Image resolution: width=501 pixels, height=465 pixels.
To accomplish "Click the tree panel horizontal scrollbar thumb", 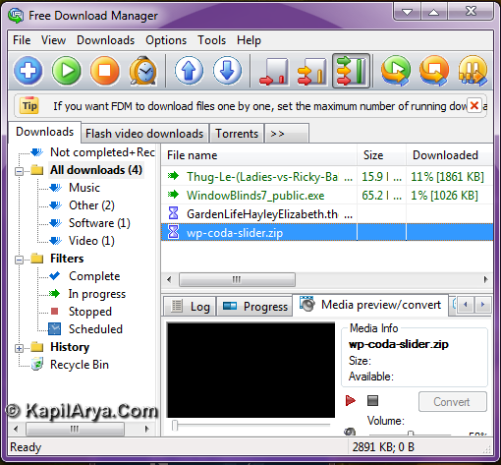I will 75,429.
